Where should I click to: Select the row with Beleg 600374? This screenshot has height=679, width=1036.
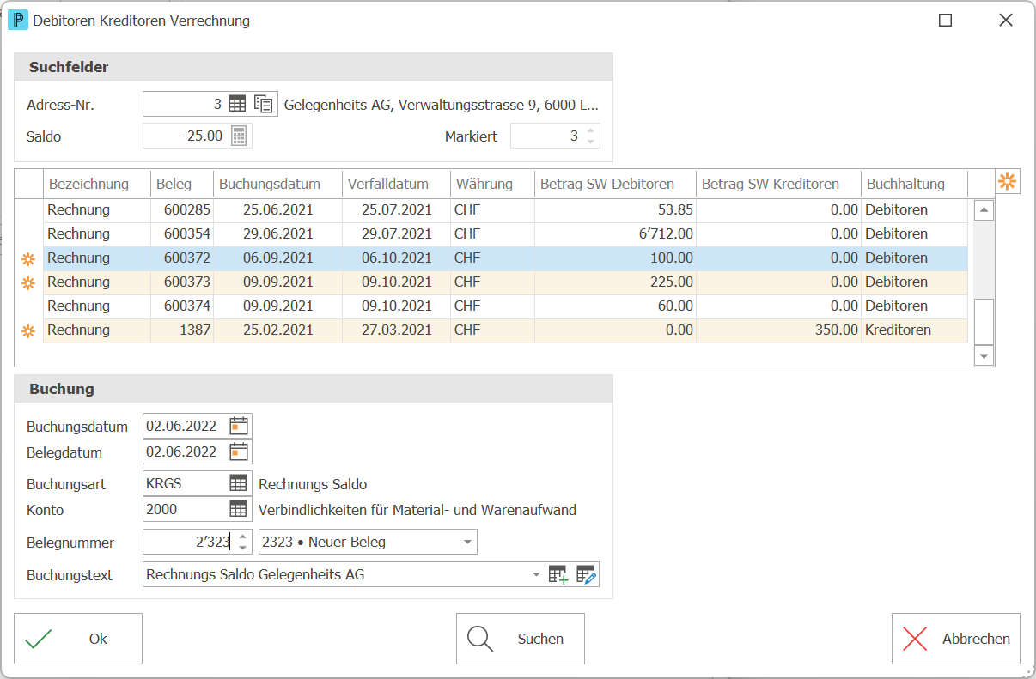point(506,306)
